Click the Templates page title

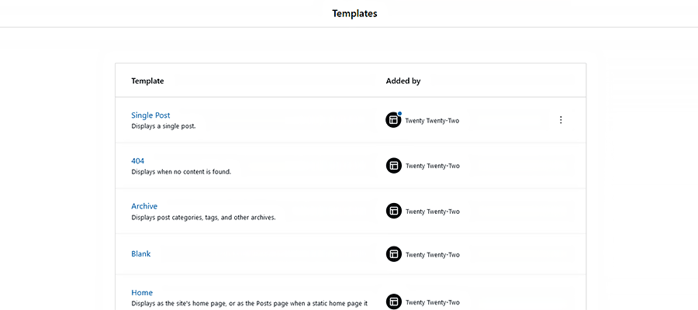pos(354,13)
